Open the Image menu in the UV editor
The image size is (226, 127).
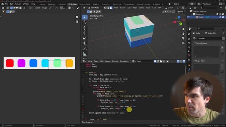point(44,8)
